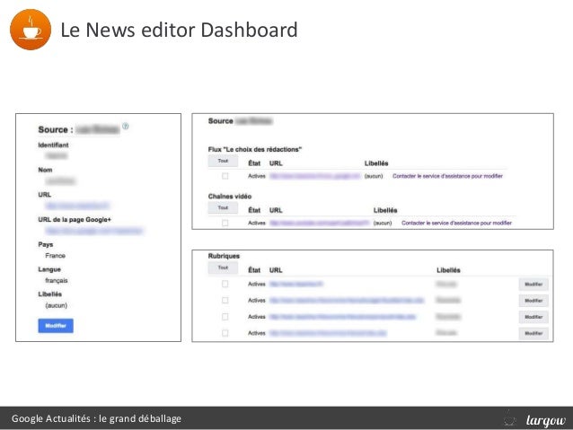The width and height of the screenshot is (573, 430).
Task: Click the 'Chaînes vidéo' section heading
Action: (x=230, y=197)
